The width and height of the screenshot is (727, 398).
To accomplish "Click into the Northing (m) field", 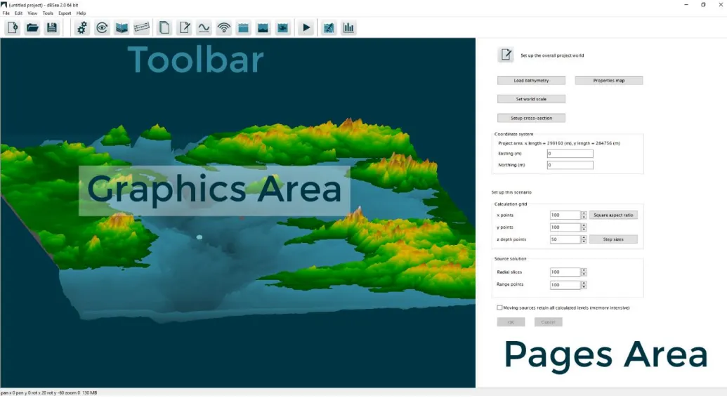I will 570,165.
